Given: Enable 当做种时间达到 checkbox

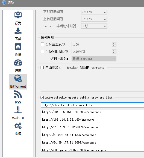Looking at the screenshot, I should (x=42, y=52).
